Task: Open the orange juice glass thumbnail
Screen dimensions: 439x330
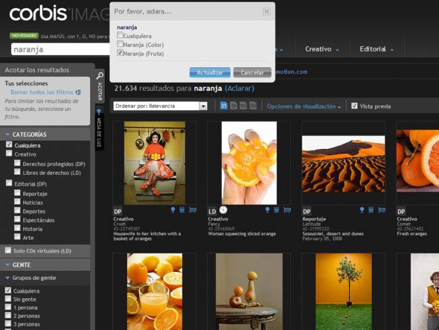Action: pyautogui.click(x=154, y=291)
